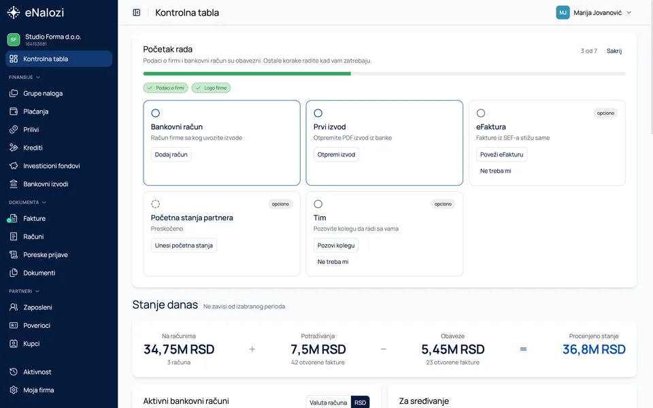The height and width of the screenshot is (408, 653).
Task: Mark the eFaktura step circle
Action: click(481, 113)
